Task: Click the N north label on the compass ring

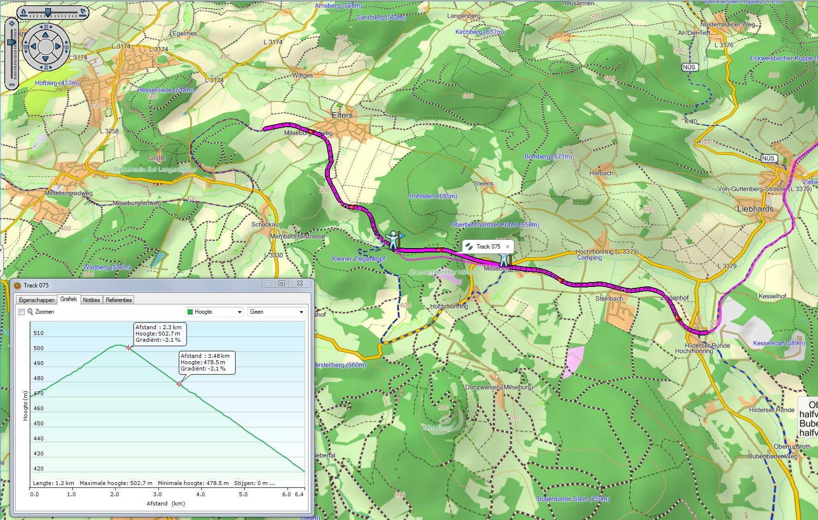Action: click(46, 27)
